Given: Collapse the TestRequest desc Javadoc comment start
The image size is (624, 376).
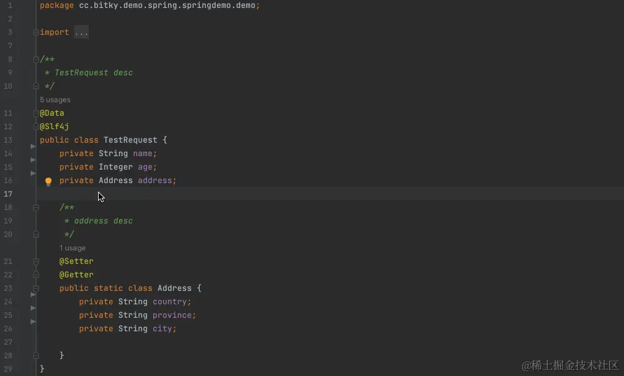Looking at the screenshot, I should (x=36, y=59).
